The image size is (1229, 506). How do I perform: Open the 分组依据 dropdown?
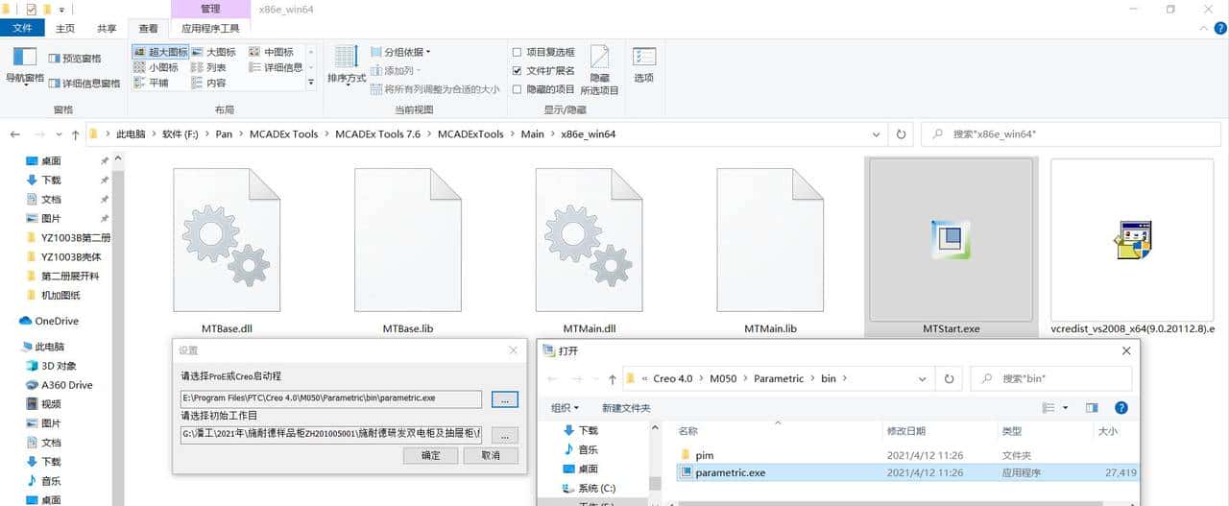(x=400, y=52)
